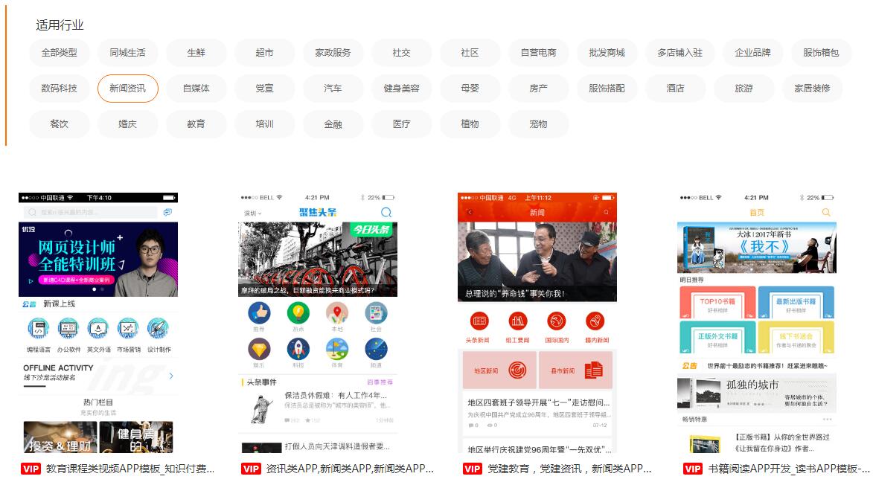Viewport: 873px width, 485px height.
Task: Open the 党建教育 news template thumbnail
Action: (x=537, y=324)
